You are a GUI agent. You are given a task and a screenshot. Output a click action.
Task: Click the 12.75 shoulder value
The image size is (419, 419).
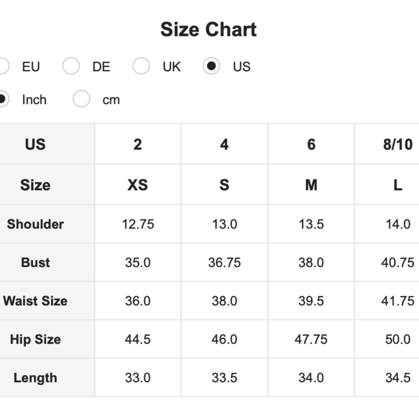point(138,224)
